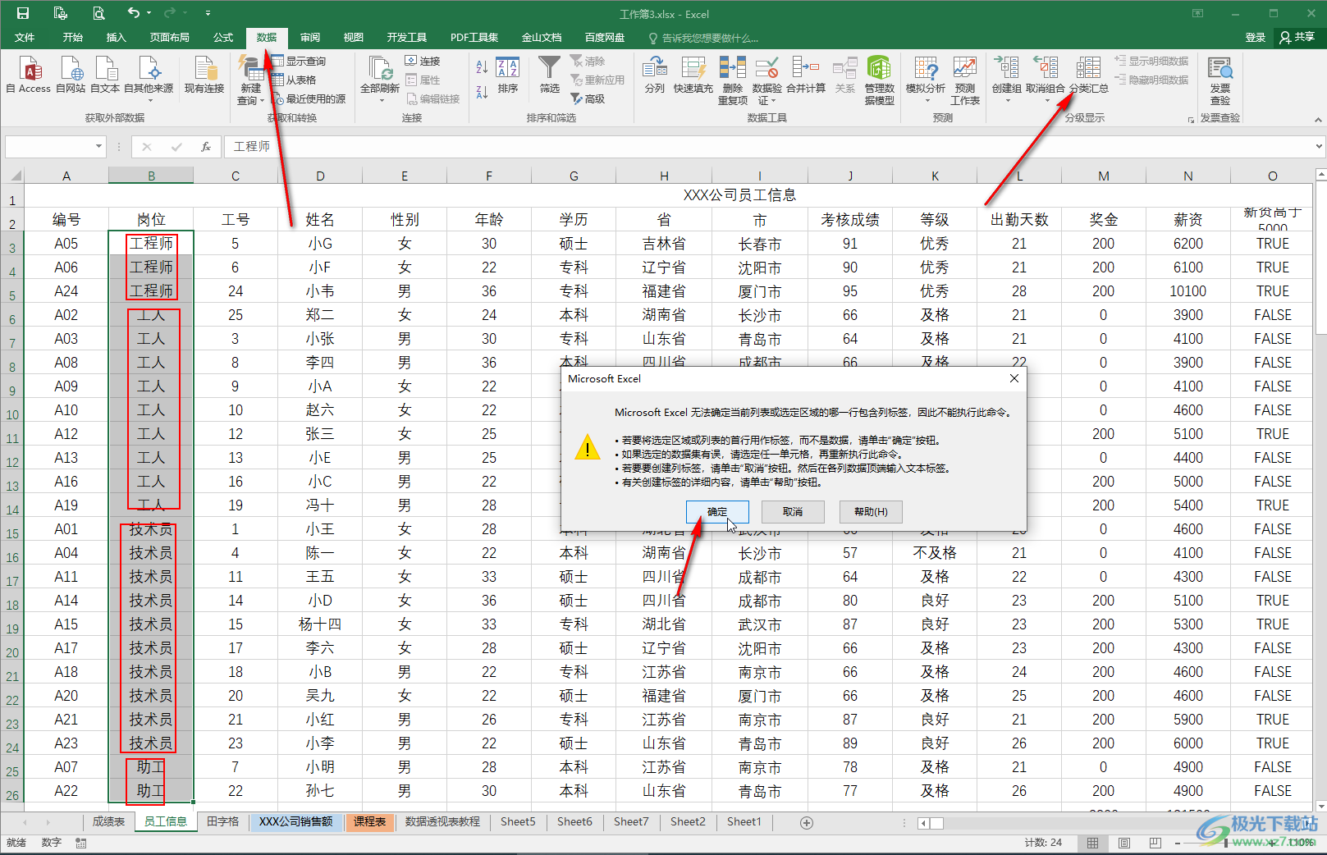Viewport: 1327px width, 855px height.
Task: Open the Name Box dropdown arrow
Action: [x=98, y=147]
